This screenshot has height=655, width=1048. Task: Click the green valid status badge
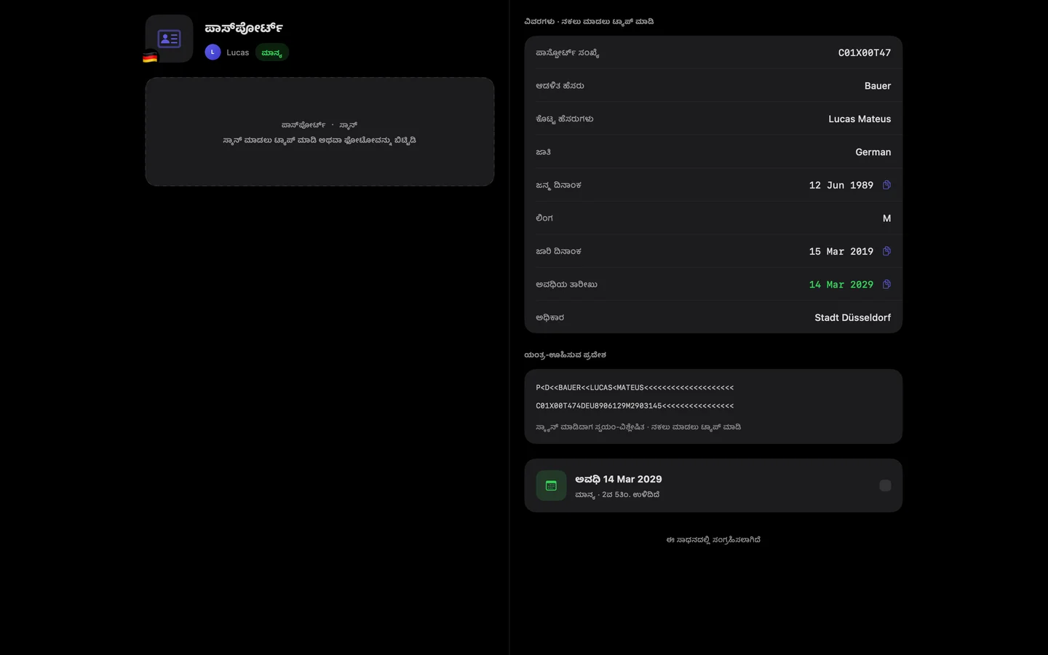[x=272, y=52]
